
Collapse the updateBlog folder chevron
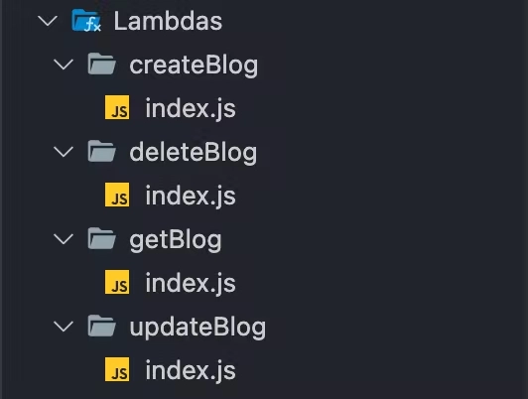(x=64, y=327)
